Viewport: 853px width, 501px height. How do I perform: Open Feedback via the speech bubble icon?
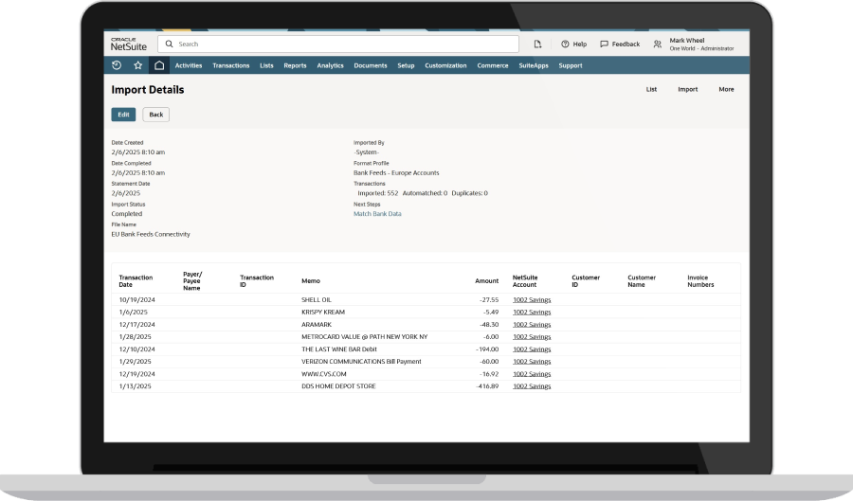(x=604, y=44)
